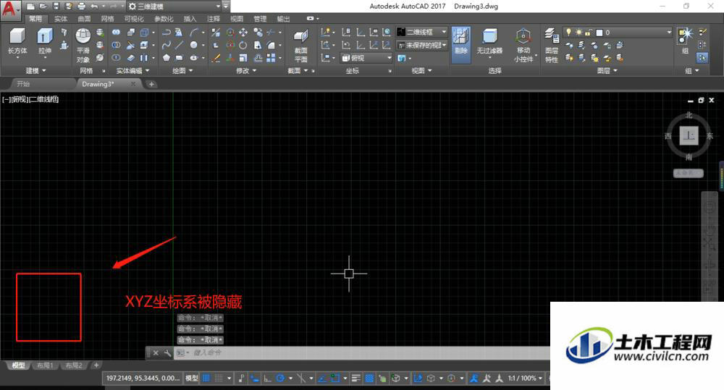Open the 三维建模 workspace dropdown

point(174,7)
